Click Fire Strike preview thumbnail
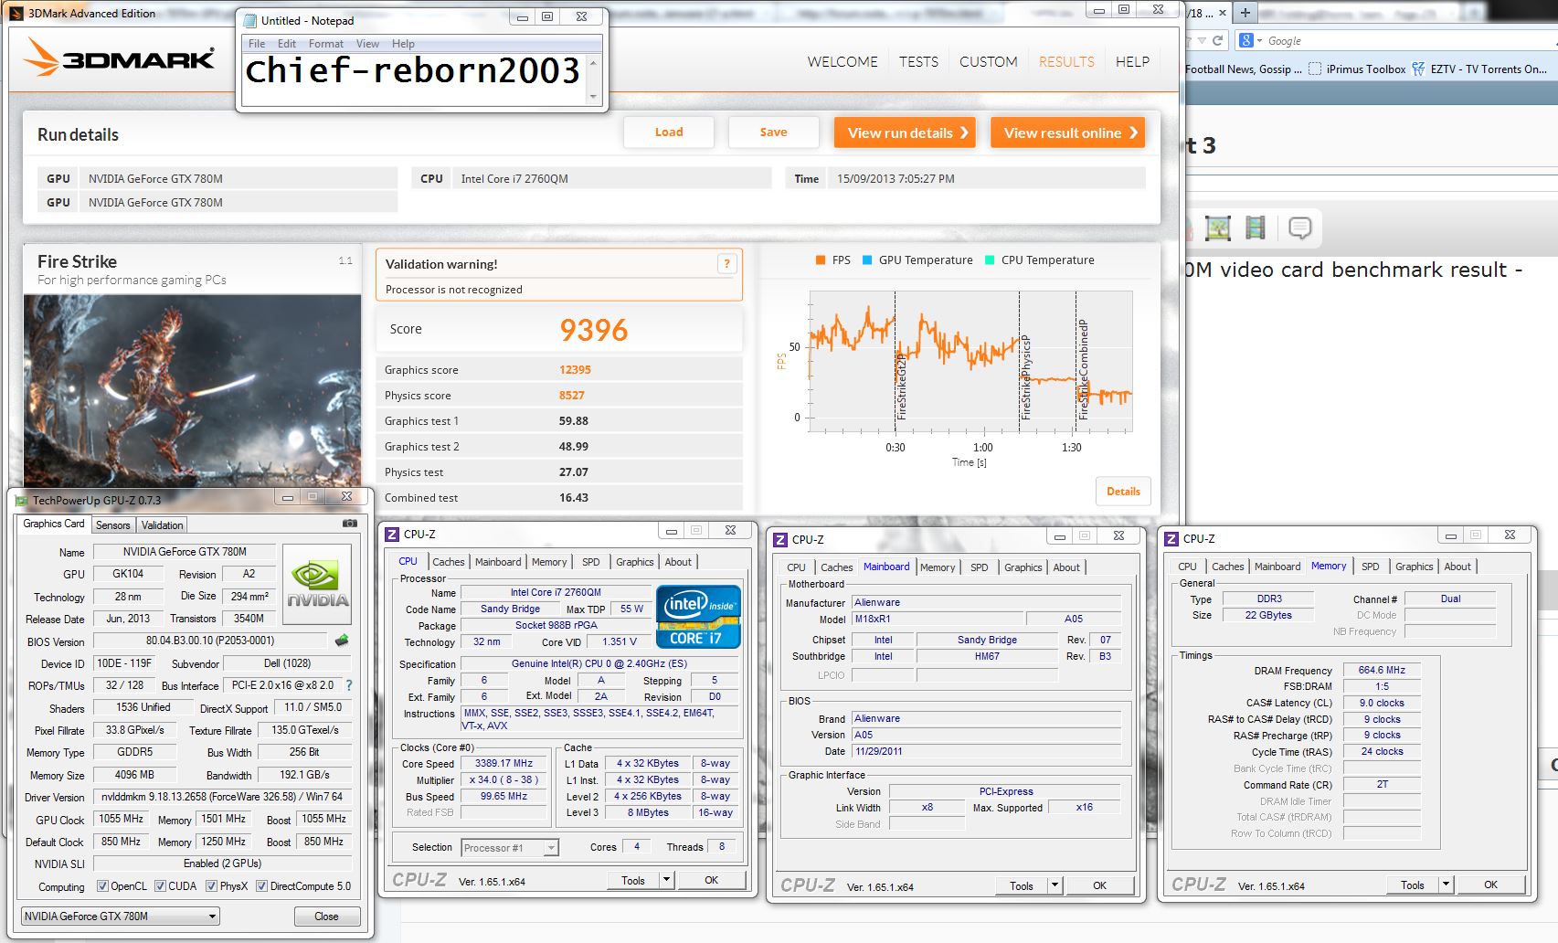This screenshot has width=1558, height=943. [x=192, y=389]
